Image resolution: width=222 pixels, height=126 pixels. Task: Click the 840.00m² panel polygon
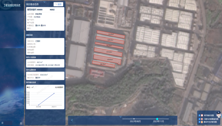pos(103,64)
